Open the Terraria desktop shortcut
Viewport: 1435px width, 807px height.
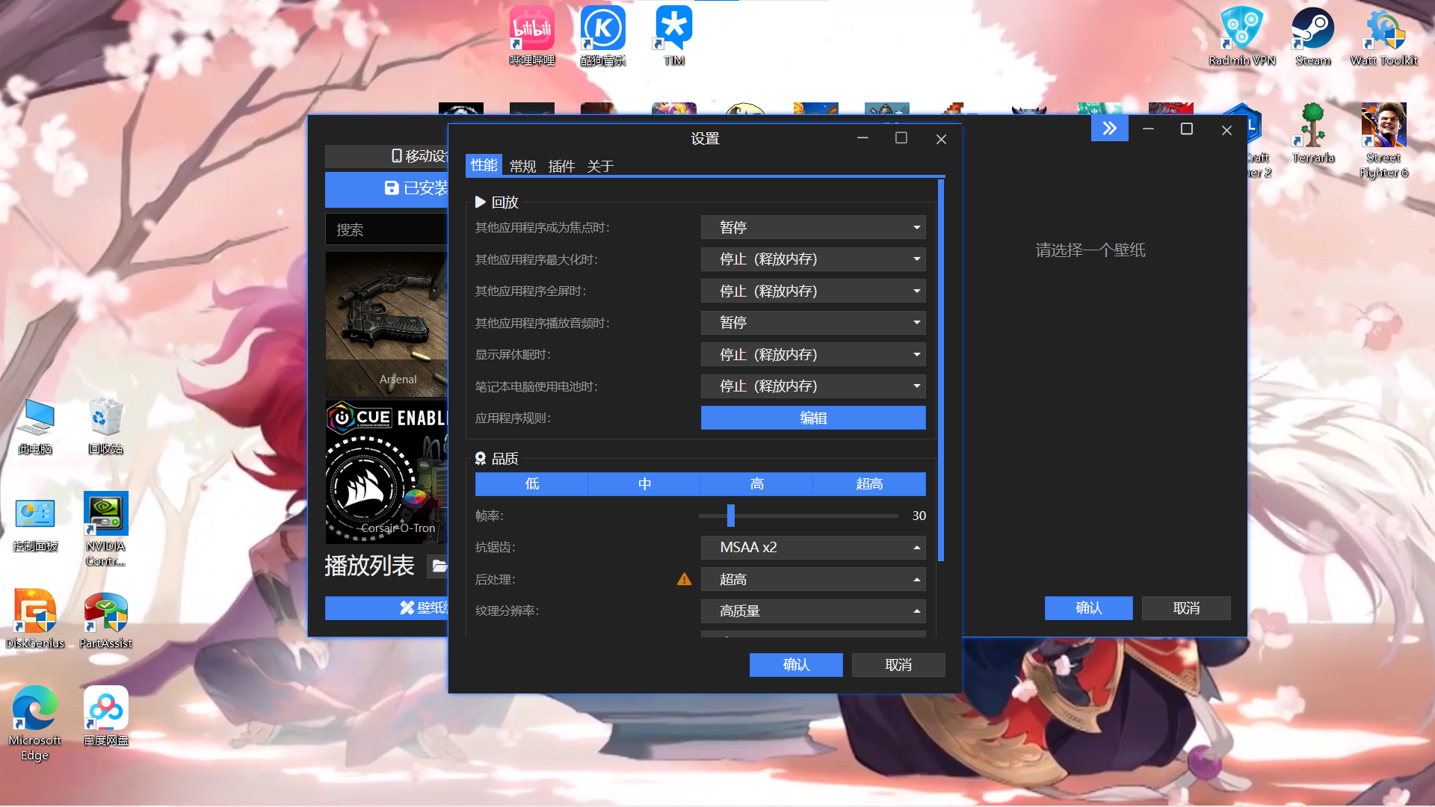point(1313,133)
